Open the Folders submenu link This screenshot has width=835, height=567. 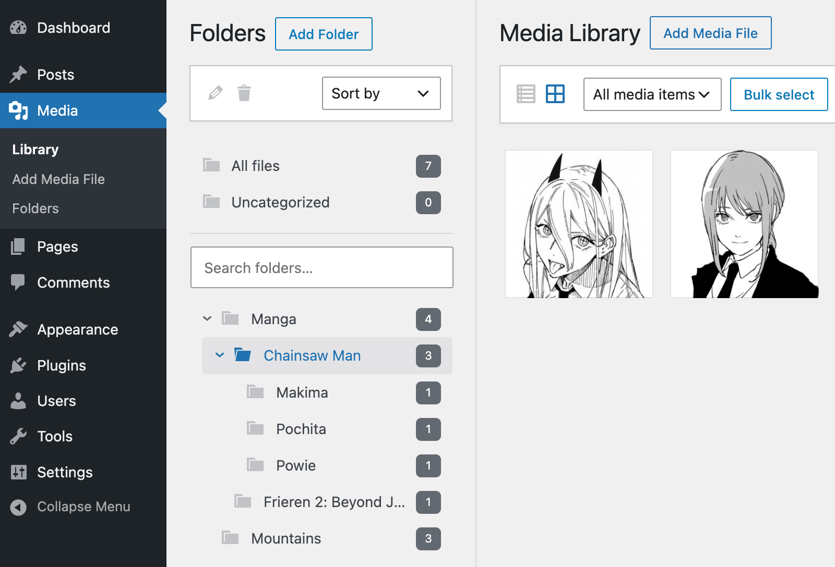[x=35, y=208]
